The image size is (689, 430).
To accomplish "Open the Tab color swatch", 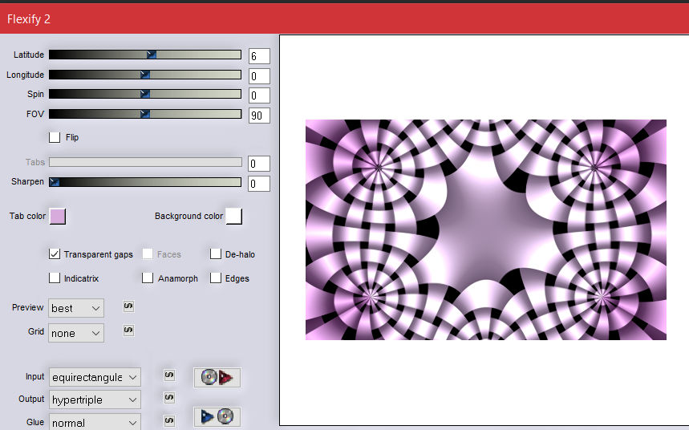I will pyautogui.click(x=58, y=217).
